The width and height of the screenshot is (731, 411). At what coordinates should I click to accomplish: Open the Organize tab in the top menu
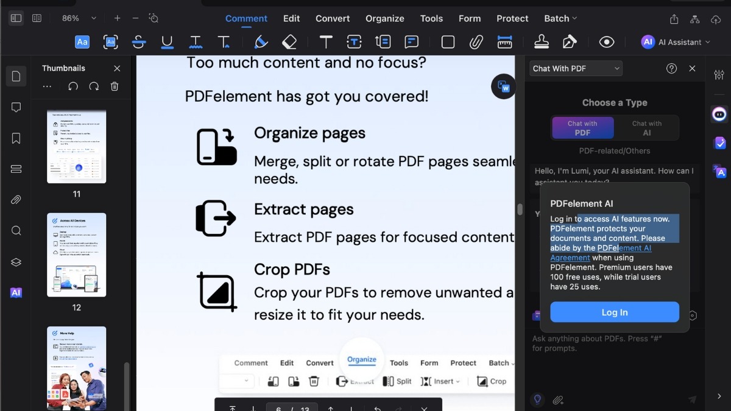point(385,18)
